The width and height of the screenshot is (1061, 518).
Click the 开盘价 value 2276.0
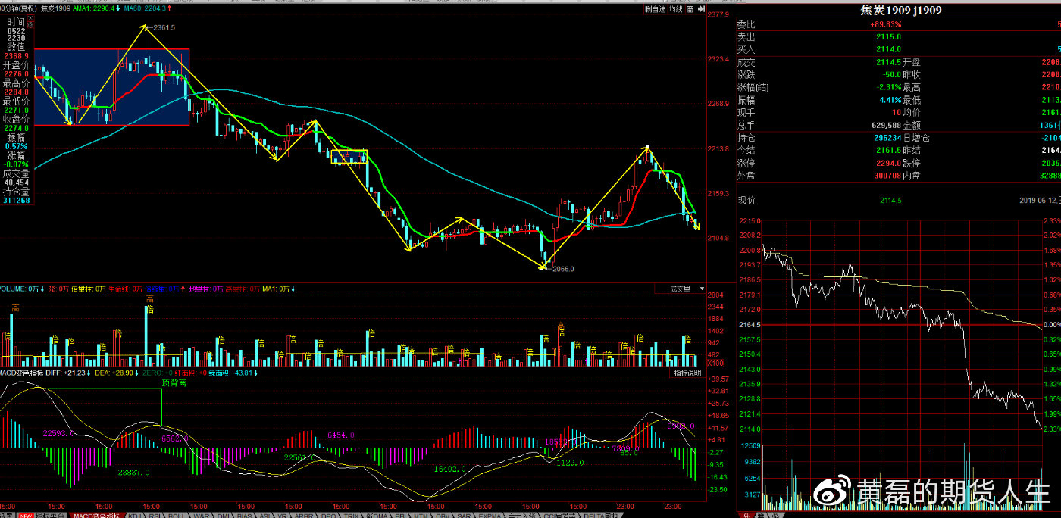click(16, 73)
